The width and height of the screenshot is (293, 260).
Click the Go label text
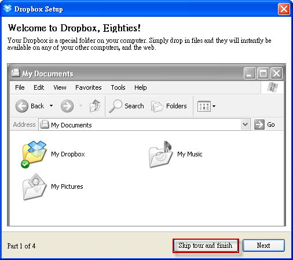coord(271,124)
